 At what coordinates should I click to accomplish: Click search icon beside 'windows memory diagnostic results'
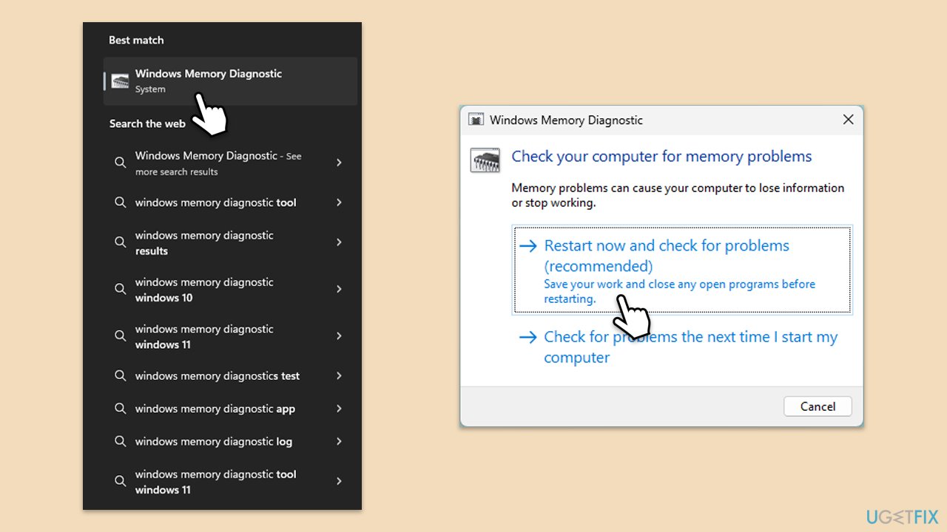click(120, 242)
